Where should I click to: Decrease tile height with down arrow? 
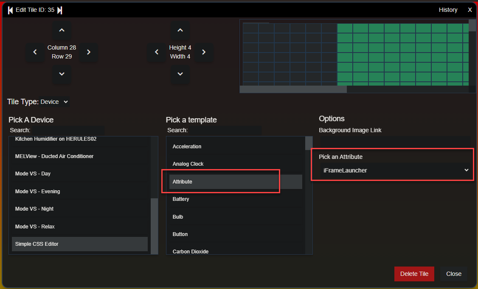coord(180,74)
